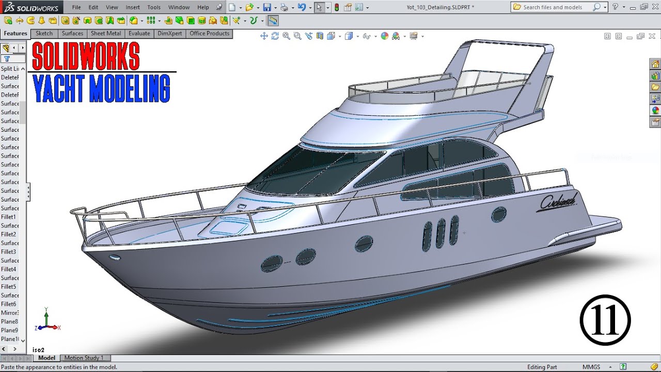Screen dimensions: 661x372
Task: Switch to the Sheet Metal tab
Action: [x=106, y=34]
